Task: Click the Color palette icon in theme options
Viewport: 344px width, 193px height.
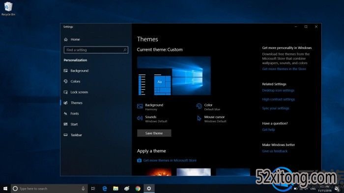Action: point(199,106)
